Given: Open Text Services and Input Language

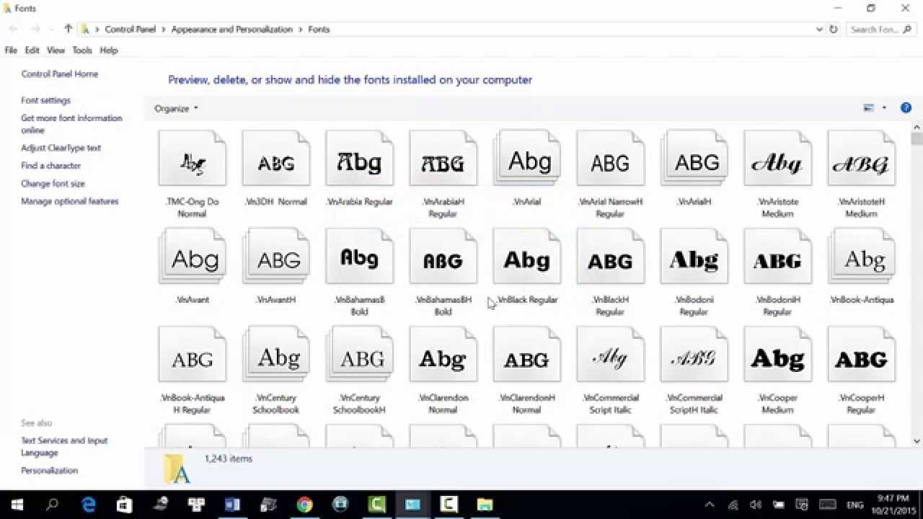Looking at the screenshot, I should pyautogui.click(x=64, y=447).
